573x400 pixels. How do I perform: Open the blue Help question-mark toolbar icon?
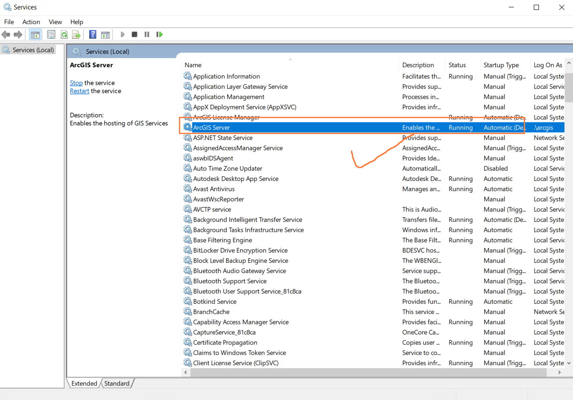click(93, 34)
